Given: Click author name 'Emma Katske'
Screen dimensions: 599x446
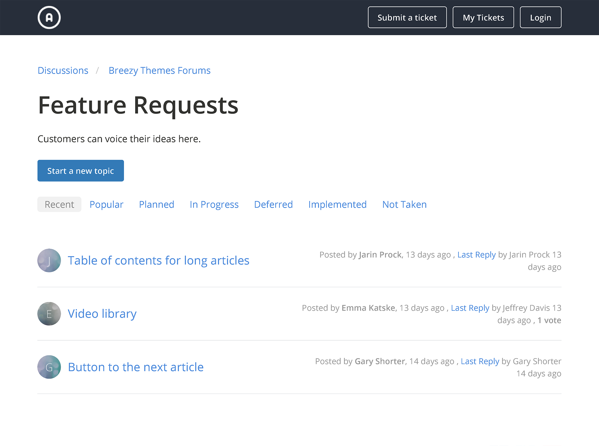Looking at the screenshot, I should tap(368, 308).
